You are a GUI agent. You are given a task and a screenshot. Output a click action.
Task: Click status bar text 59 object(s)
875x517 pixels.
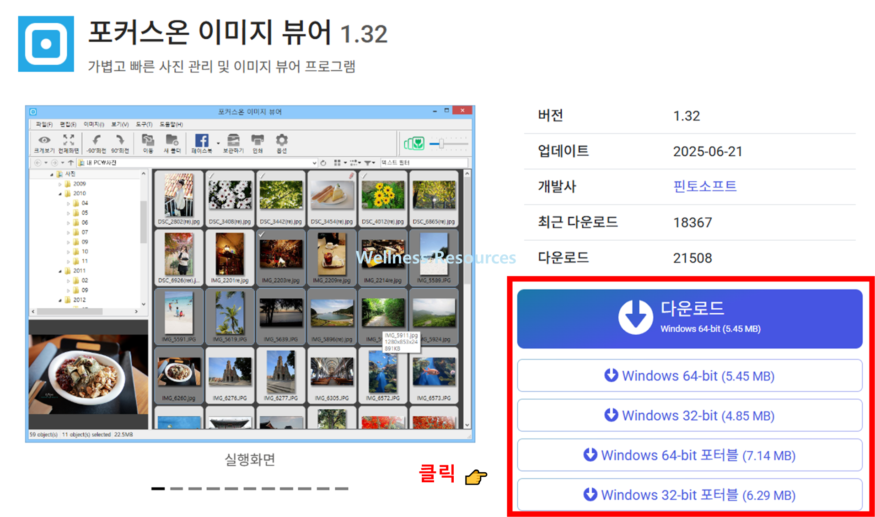pos(43,434)
